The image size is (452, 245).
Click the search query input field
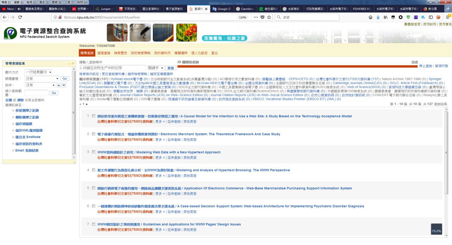click(112, 68)
